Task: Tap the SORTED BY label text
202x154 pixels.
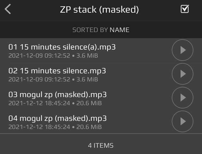Action: (x=90, y=30)
